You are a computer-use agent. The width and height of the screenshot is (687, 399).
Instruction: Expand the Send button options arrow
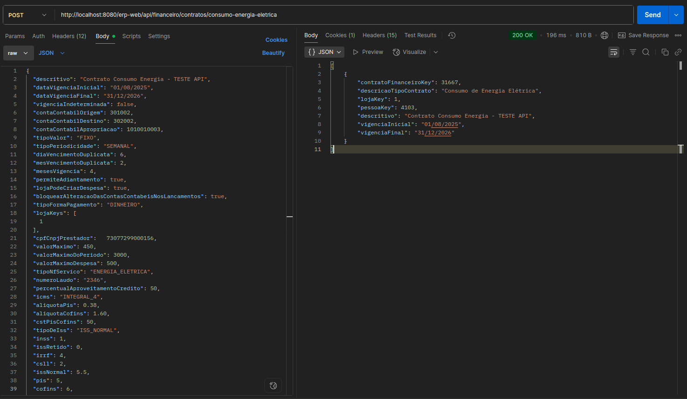pyautogui.click(x=676, y=15)
